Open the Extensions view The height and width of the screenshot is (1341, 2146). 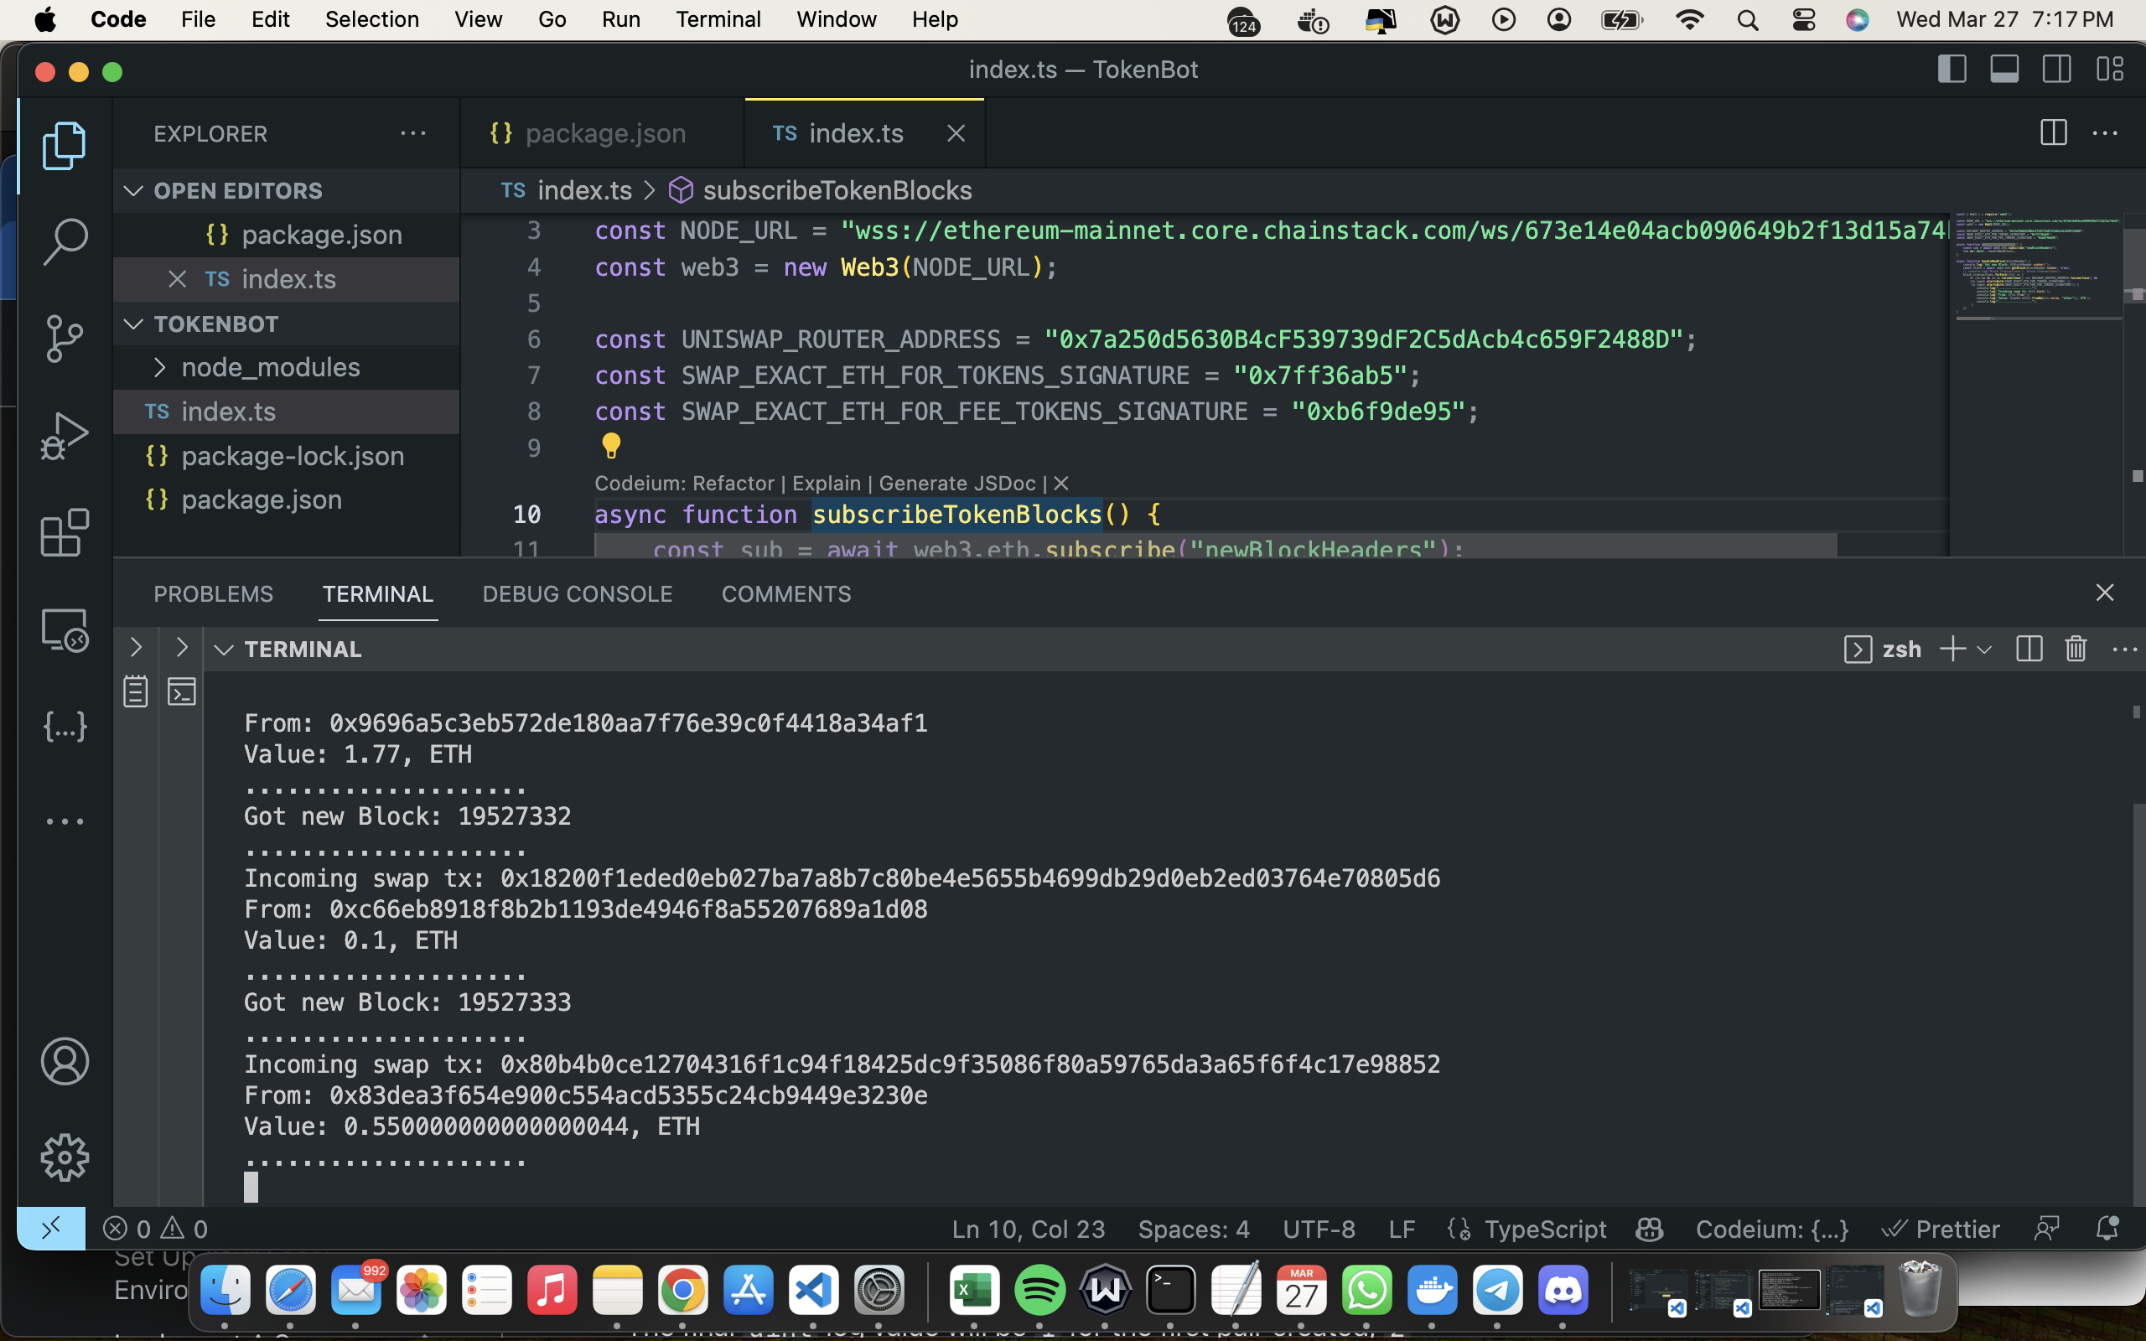point(65,532)
